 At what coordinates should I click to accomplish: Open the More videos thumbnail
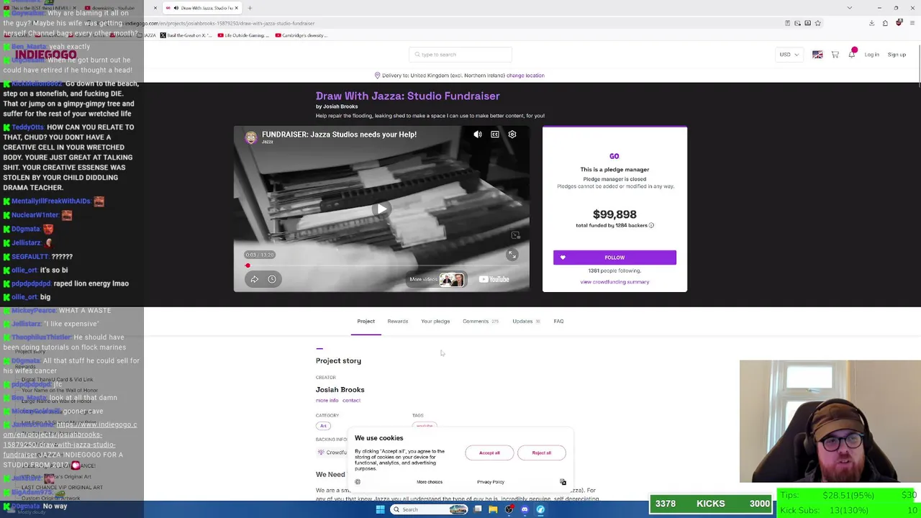pos(451,279)
